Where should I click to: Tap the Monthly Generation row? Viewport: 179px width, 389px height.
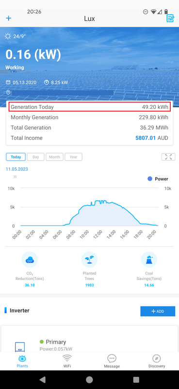pyautogui.click(x=89, y=117)
